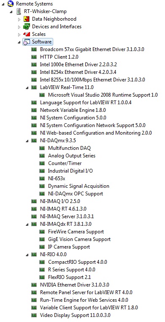Click the Network Variable Engine chip icon
This screenshot has height=322, width=165.
[x=34, y=110]
